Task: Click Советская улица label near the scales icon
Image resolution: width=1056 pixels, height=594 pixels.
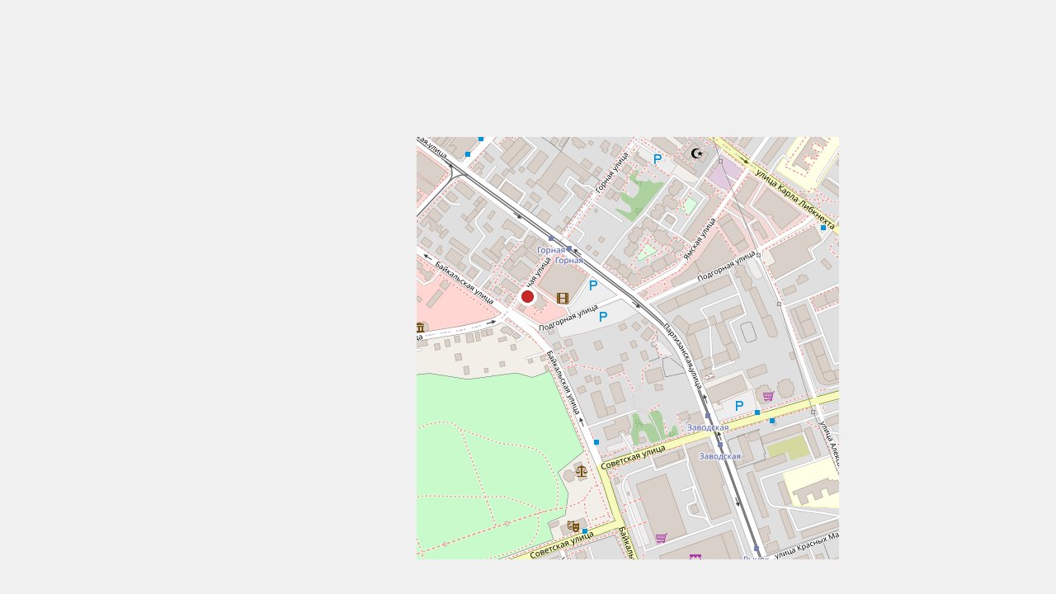Action: [633, 457]
